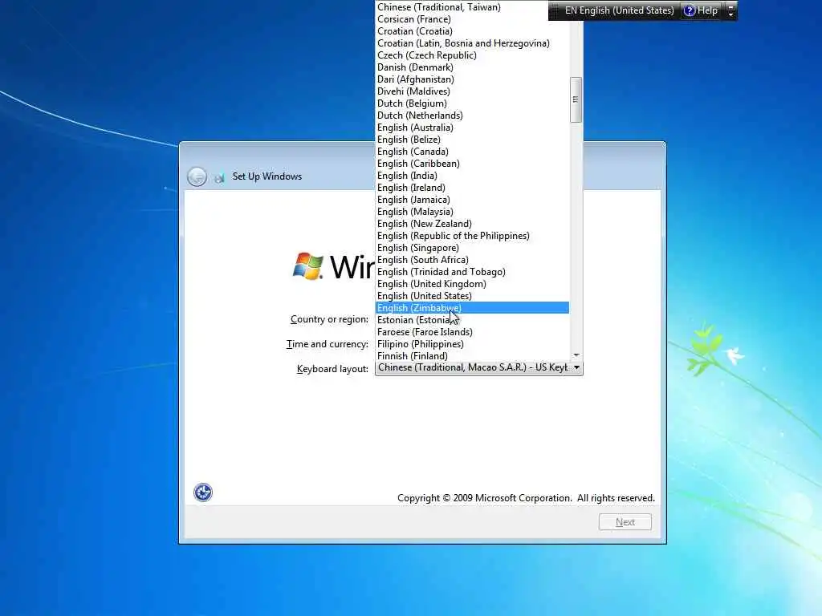Image resolution: width=822 pixels, height=616 pixels.
Task: Select English (Belize)
Action: point(472,140)
